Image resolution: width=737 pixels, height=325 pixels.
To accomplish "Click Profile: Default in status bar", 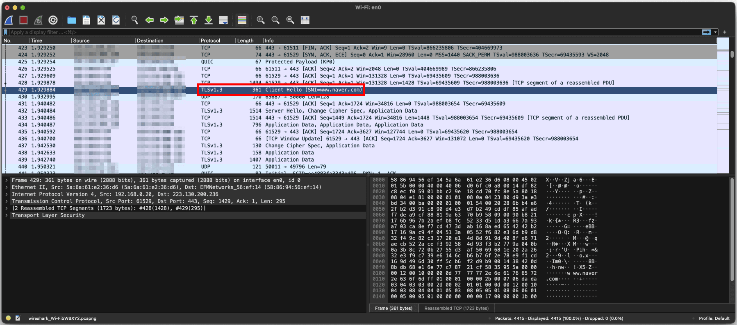I will tap(714, 318).
